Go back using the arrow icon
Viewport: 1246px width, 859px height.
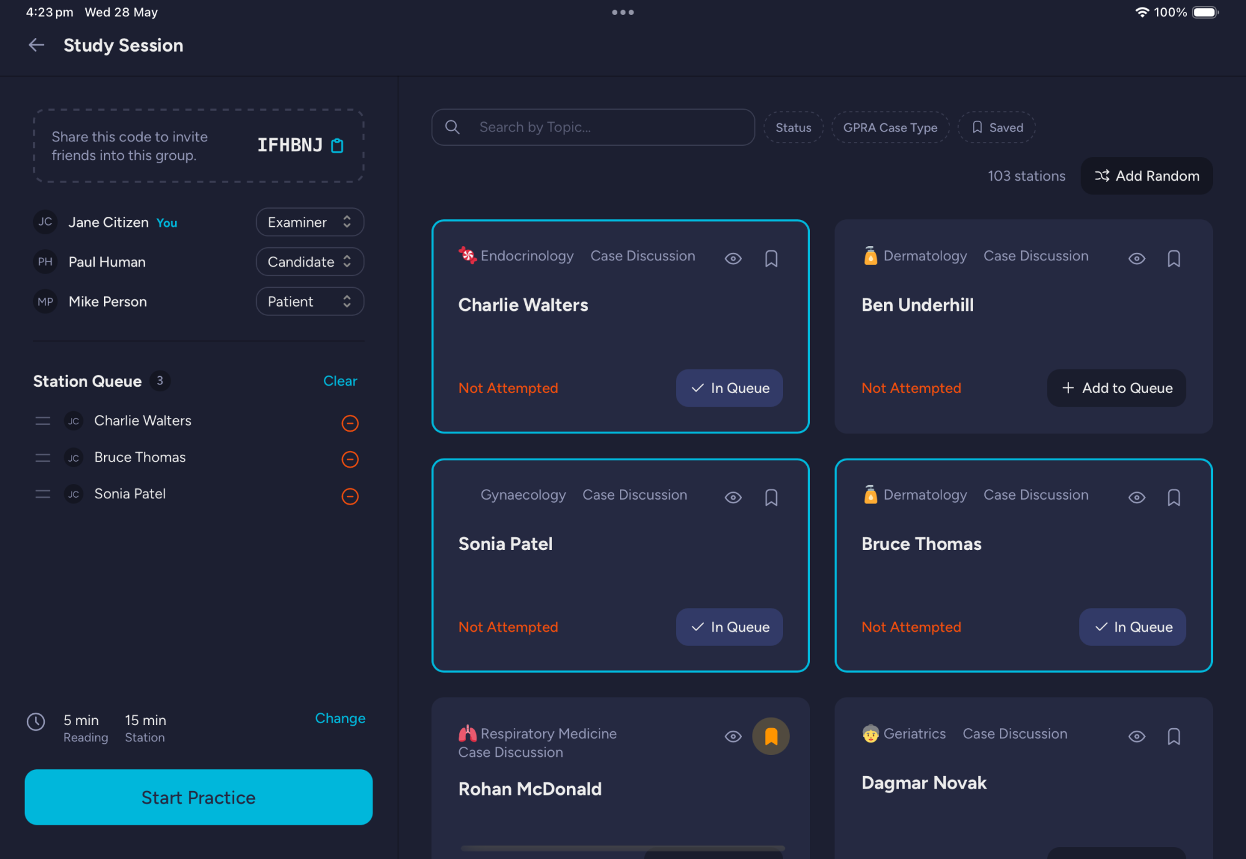pos(37,45)
